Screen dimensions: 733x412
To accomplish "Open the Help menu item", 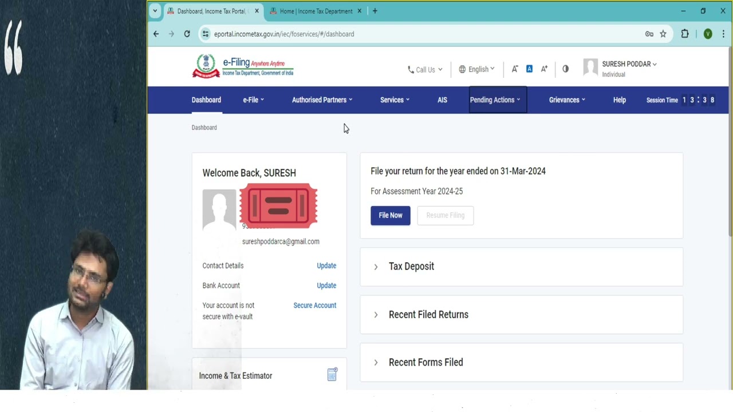I will [620, 100].
